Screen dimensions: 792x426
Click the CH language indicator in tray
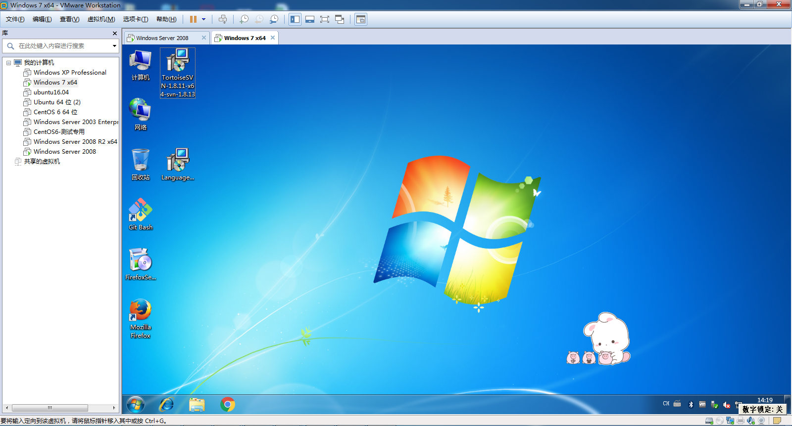click(666, 404)
